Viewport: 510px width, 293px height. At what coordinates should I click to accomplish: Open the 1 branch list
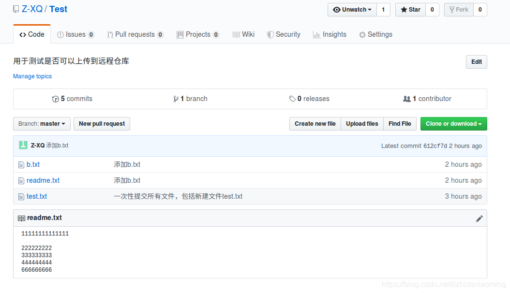coord(190,99)
